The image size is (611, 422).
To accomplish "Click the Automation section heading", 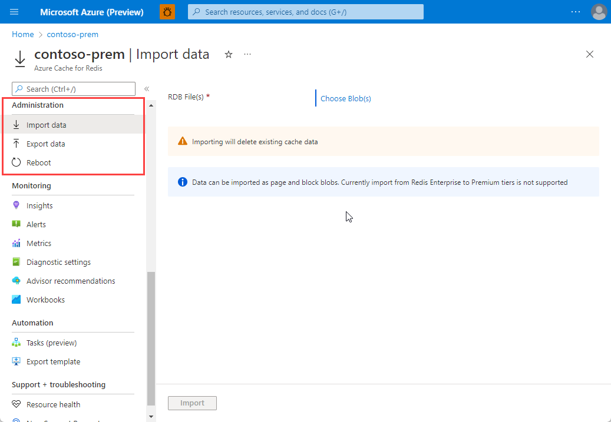I will pyautogui.click(x=32, y=323).
